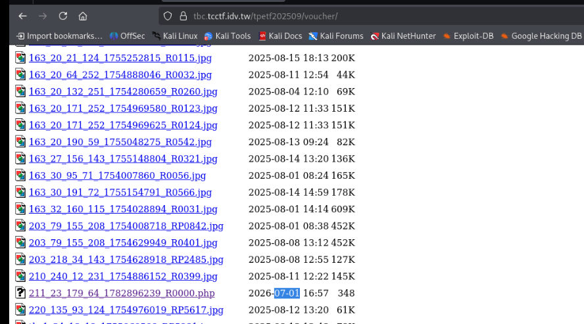Click image icon beside R0056.jpg
Viewport: 584px width, 324px height.
coord(20,175)
